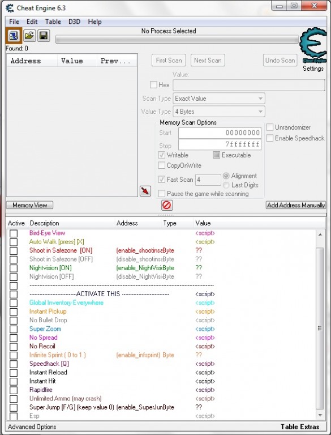The width and height of the screenshot is (331, 435).
Task: Click the scroll up arrow of address list
Action: click(x=320, y=234)
